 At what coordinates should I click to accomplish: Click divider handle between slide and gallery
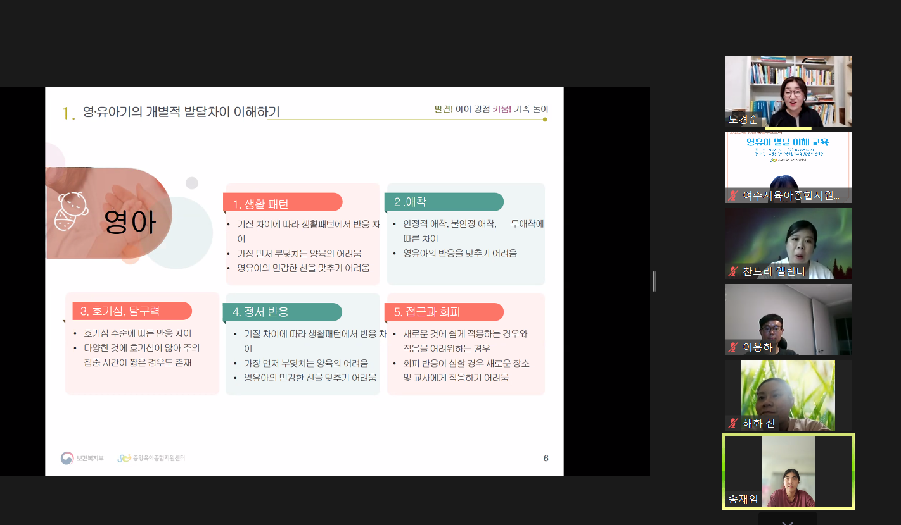[x=655, y=281]
